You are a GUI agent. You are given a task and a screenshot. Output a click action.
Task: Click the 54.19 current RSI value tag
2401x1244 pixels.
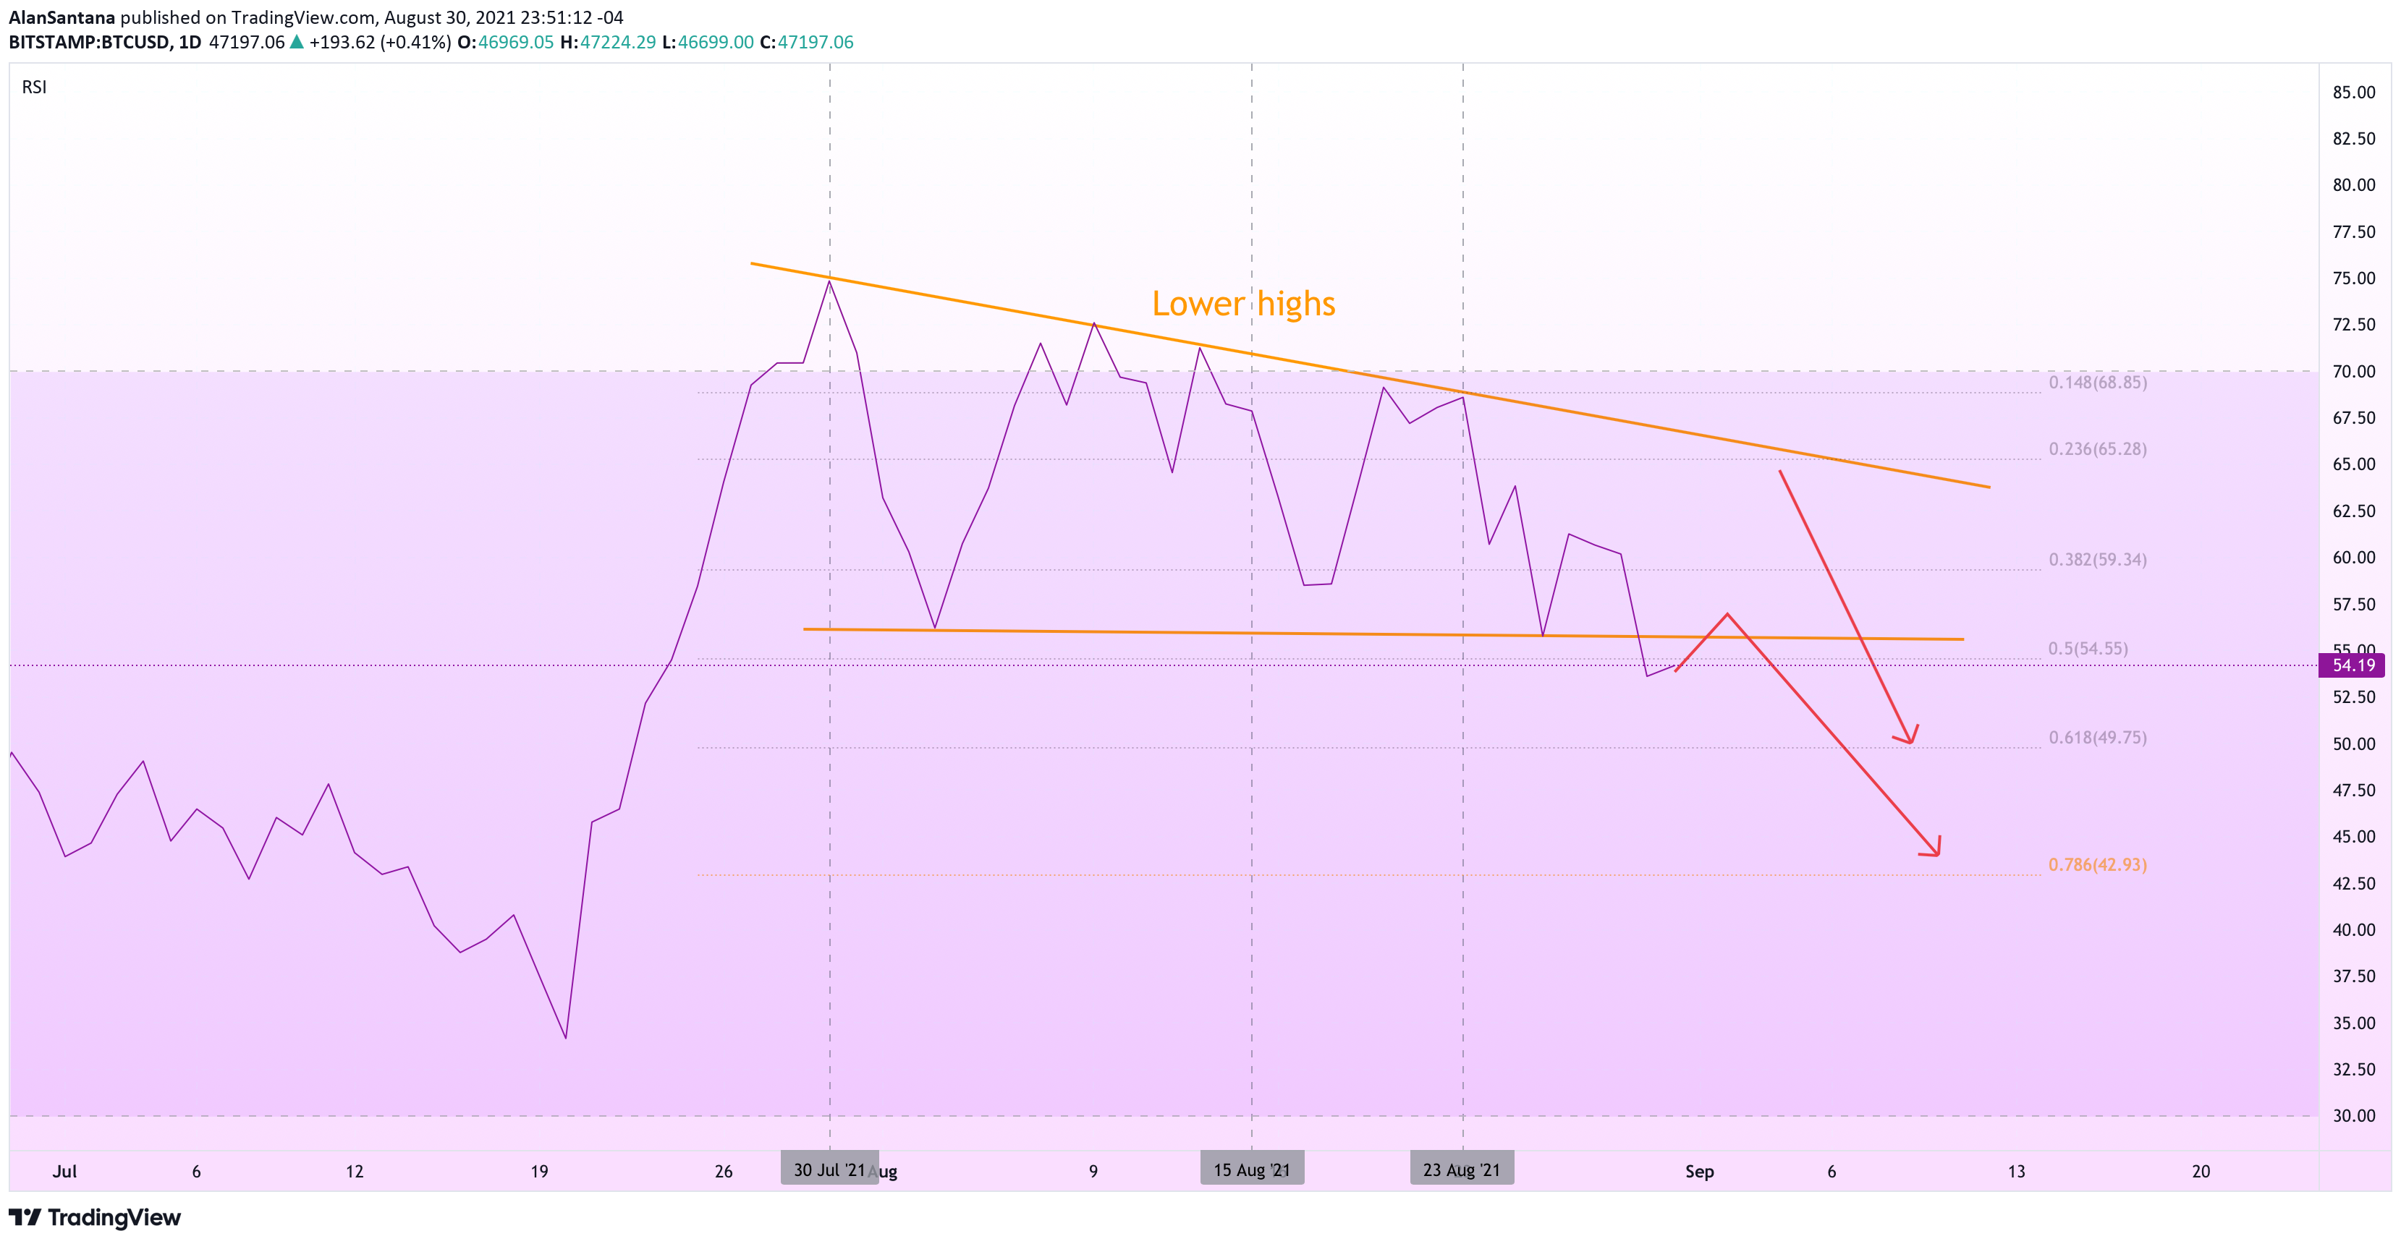click(x=2353, y=665)
